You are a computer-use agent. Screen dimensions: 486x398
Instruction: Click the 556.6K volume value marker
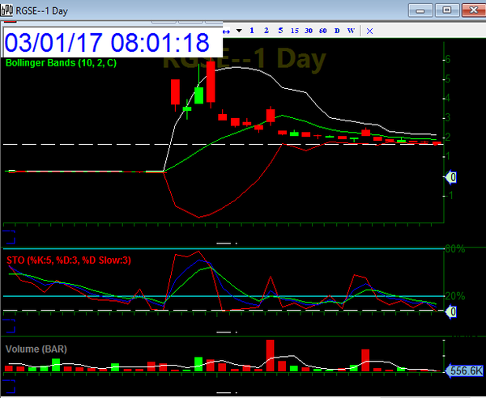click(466, 370)
